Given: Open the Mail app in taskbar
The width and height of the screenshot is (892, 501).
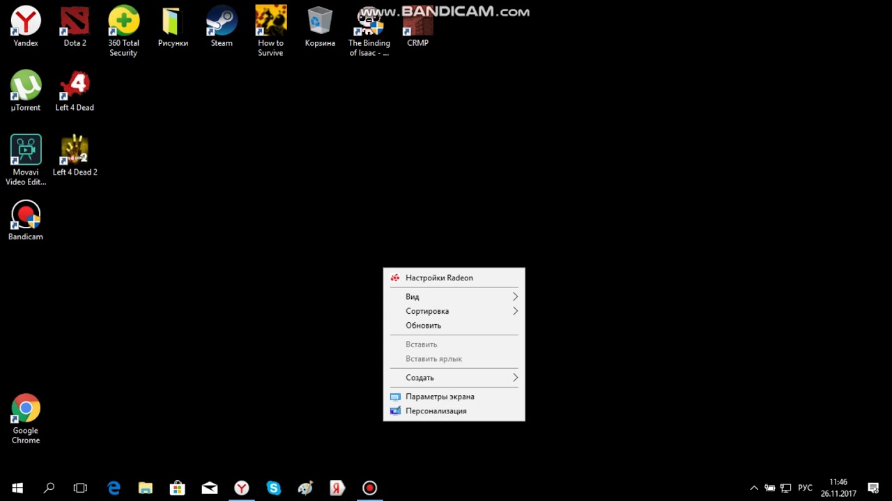Looking at the screenshot, I should [x=210, y=488].
